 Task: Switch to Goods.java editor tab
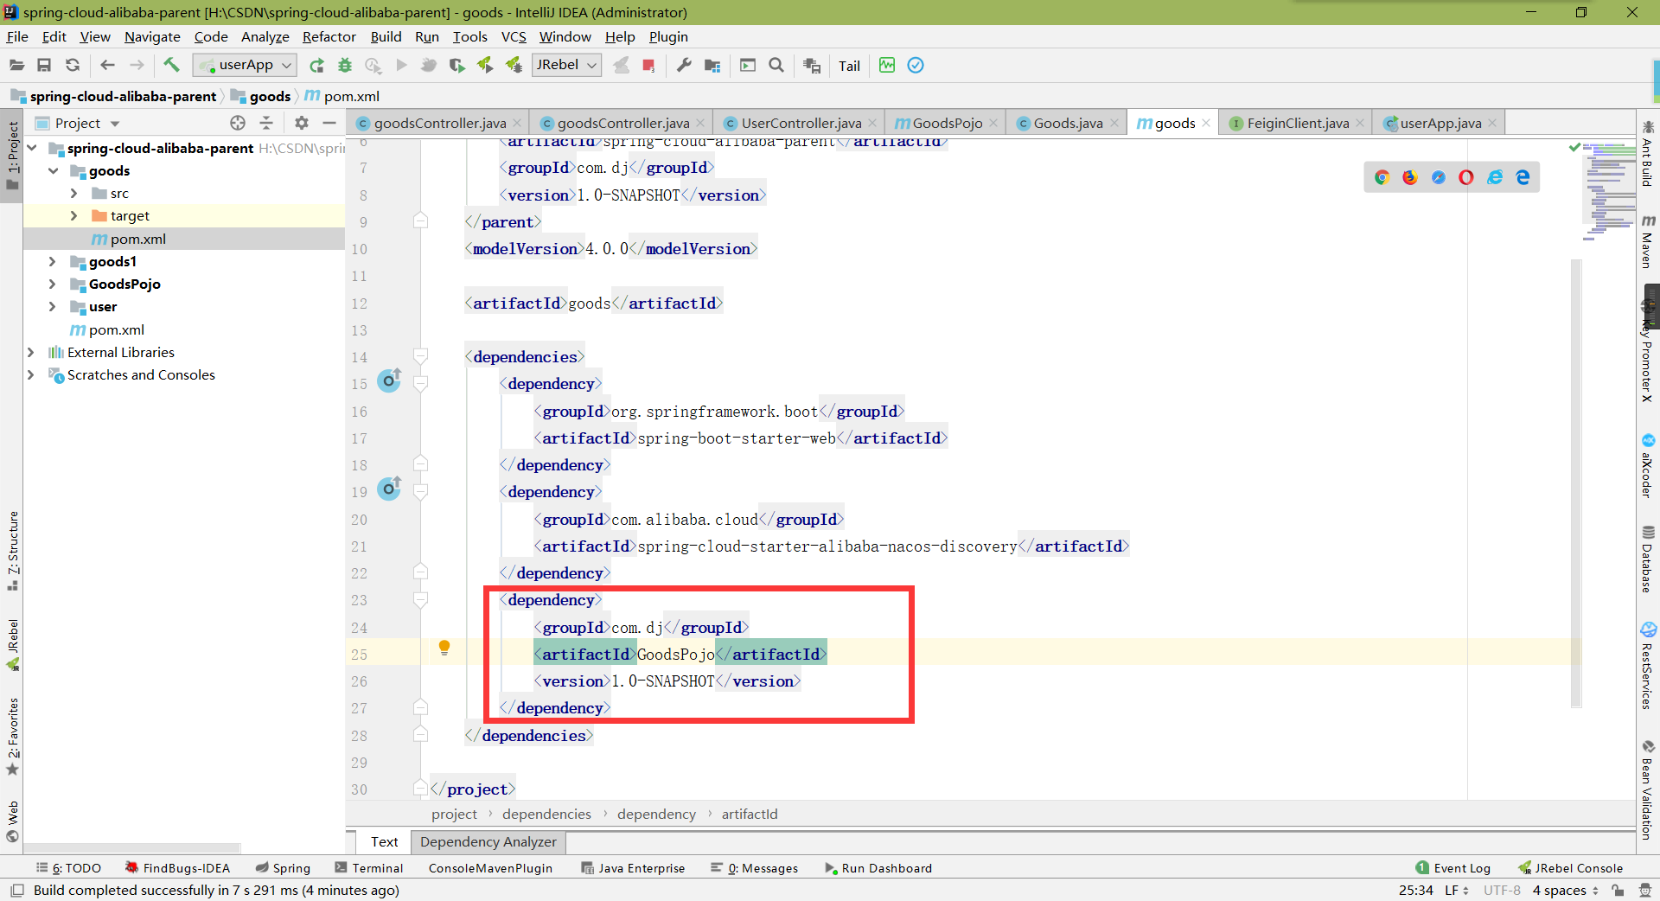tap(1068, 123)
